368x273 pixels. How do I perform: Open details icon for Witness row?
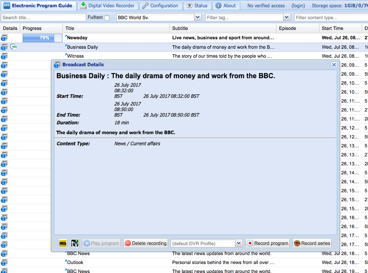[x=4, y=56]
